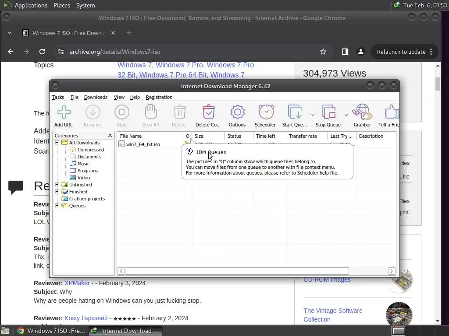
Task: Open a new Chrome tab
Action: click(x=129, y=33)
